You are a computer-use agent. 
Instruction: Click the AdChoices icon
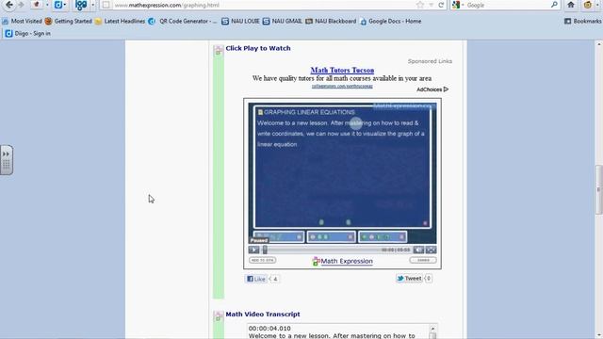pyautogui.click(x=446, y=89)
